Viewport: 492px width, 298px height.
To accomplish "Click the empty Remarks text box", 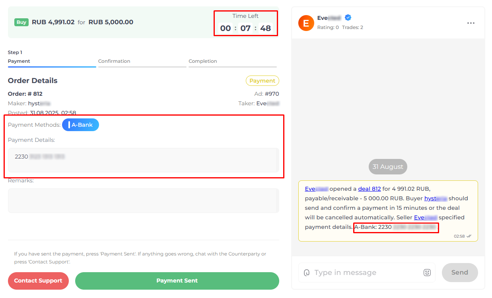I will click(143, 201).
